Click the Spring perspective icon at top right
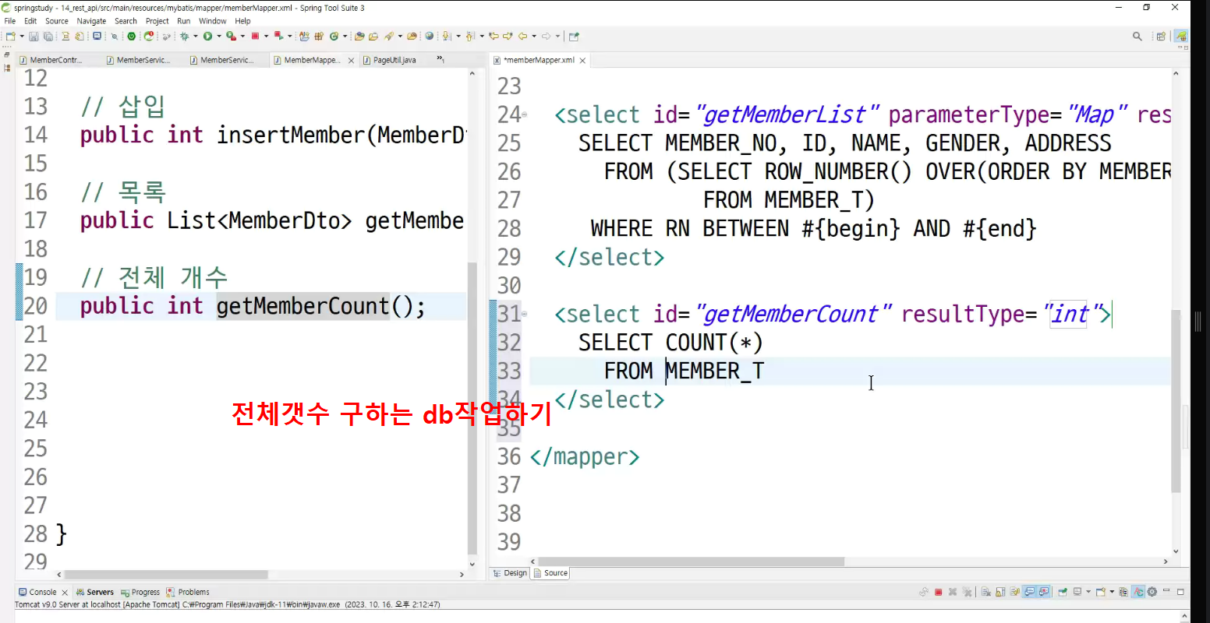The width and height of the screenshot is (1210, 623). point(1181,36)
